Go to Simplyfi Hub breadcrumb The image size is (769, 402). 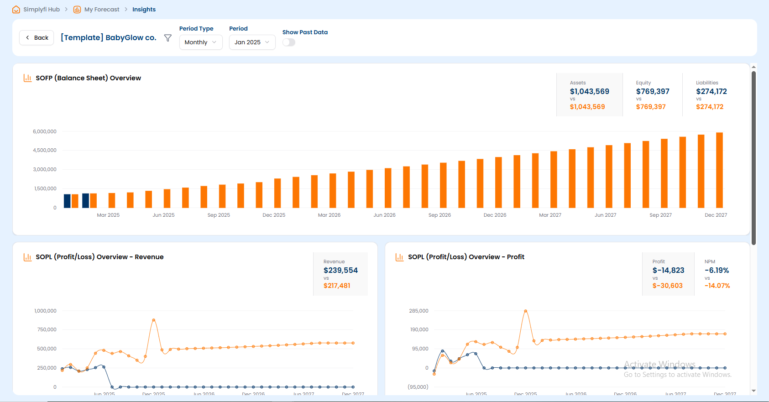pos(42,10)
